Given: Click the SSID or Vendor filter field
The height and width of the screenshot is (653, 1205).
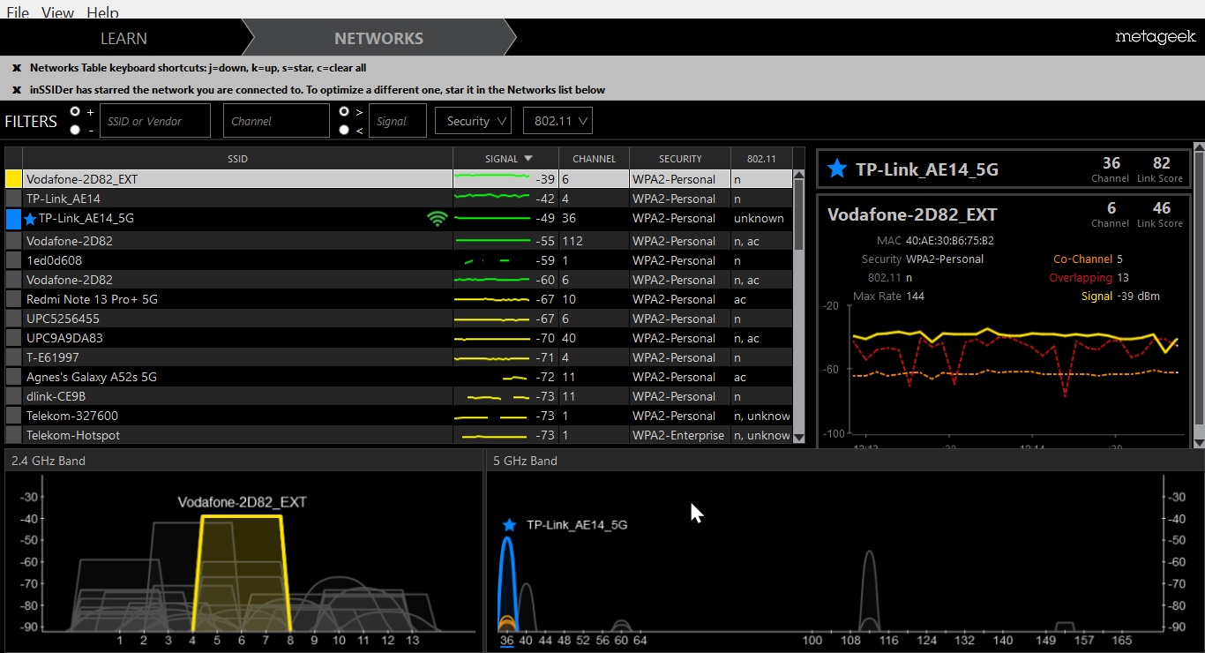Looking at the screenshot, I should [x=155, y=121].
